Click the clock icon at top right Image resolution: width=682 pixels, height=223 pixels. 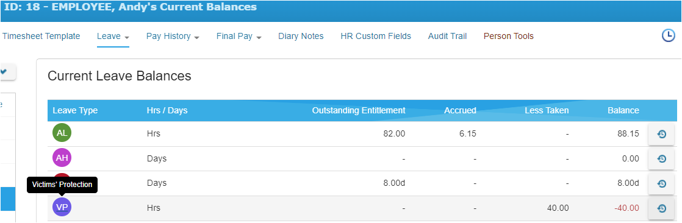[x=668, y=36]
